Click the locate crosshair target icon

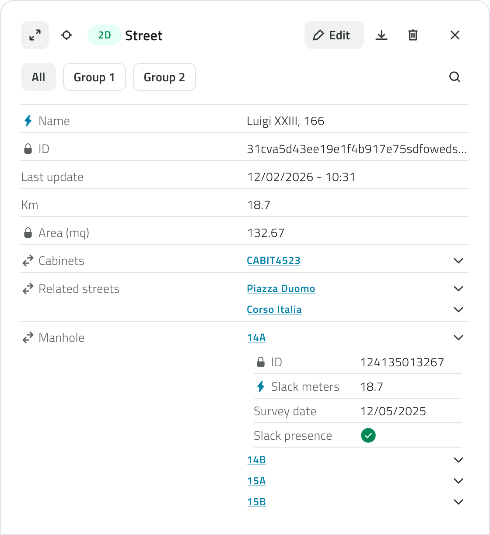pyautogui.click(x=66, y=35)
